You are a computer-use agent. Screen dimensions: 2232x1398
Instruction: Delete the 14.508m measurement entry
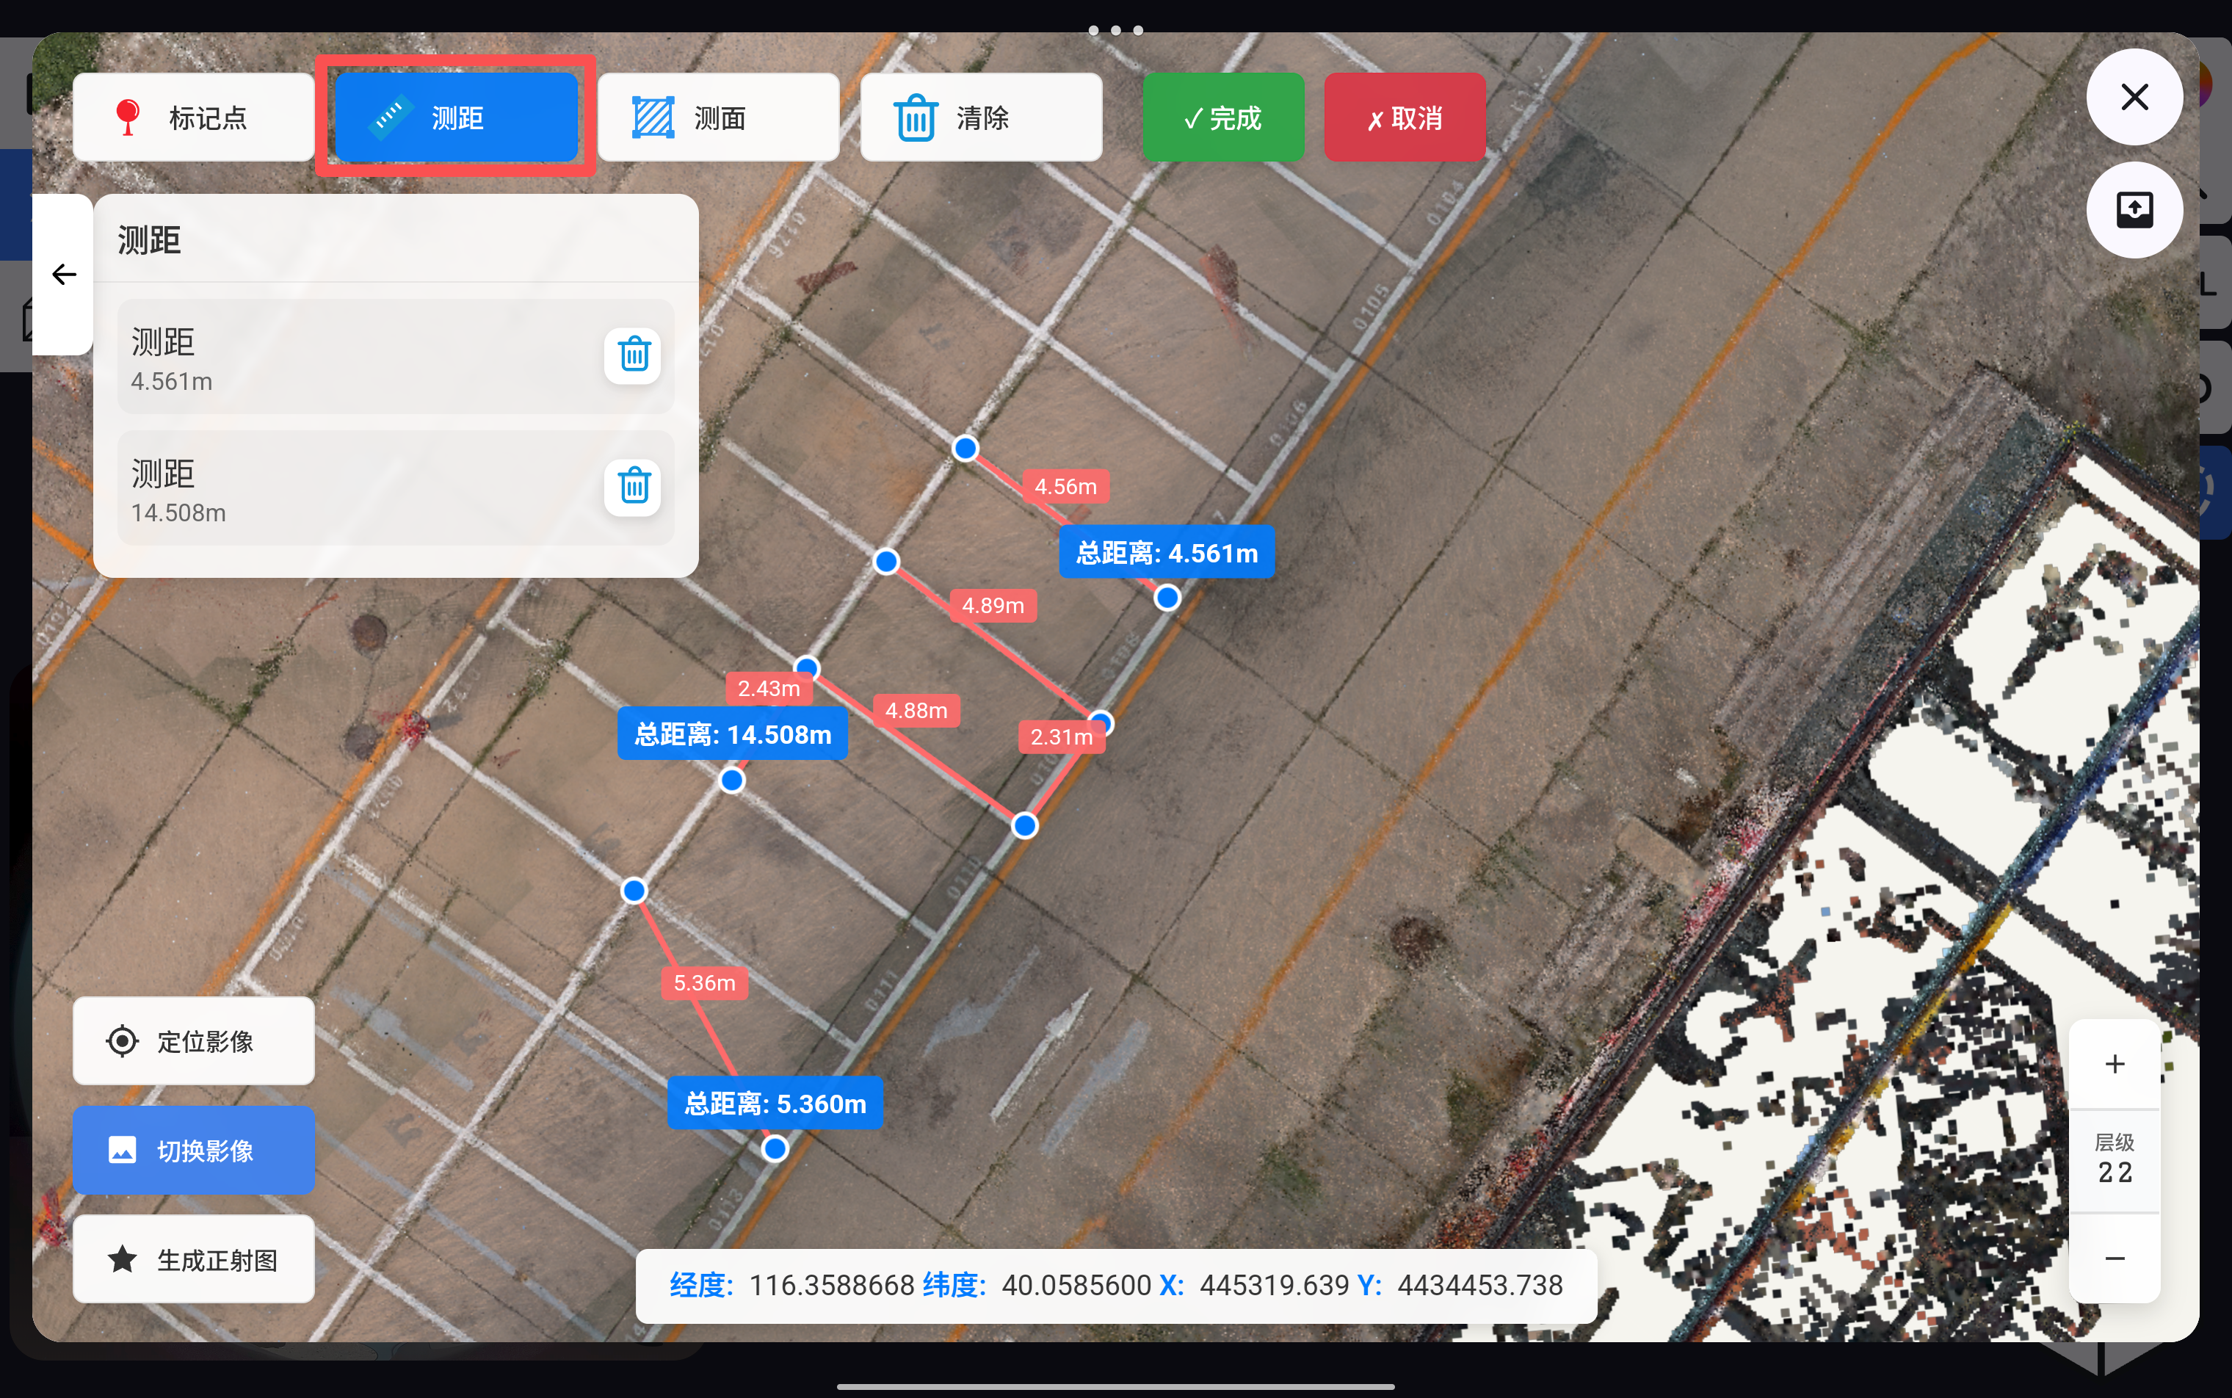click(x=634, y=486)
